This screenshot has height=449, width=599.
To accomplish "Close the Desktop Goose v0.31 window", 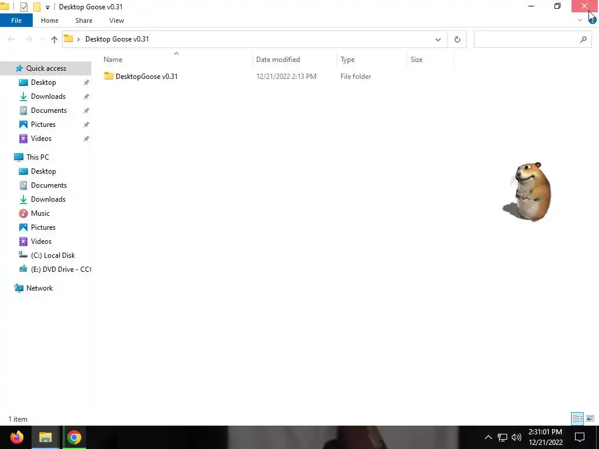I will pyautogui.click(x=584, y=6).
